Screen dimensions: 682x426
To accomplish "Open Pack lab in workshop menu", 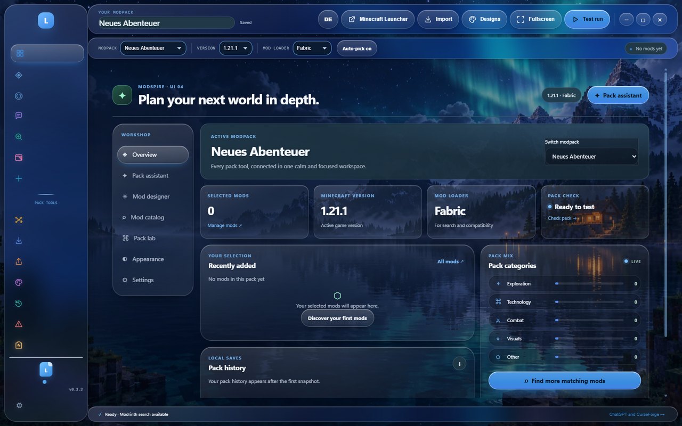I will (153, 238).
